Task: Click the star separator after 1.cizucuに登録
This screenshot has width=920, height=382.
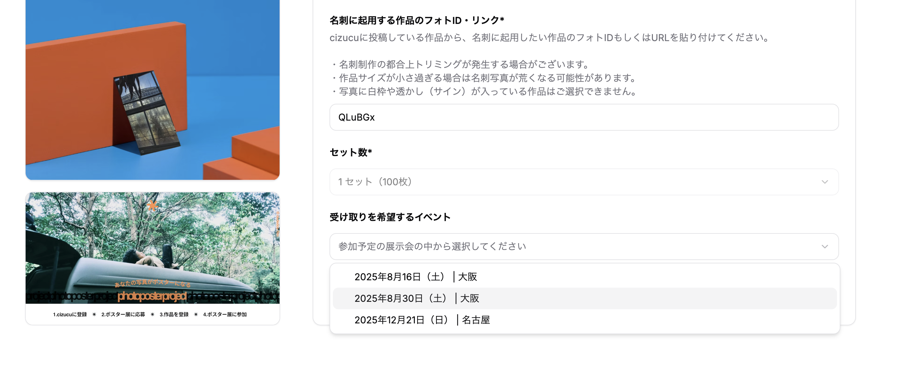Action: click(x=94, y=314)
